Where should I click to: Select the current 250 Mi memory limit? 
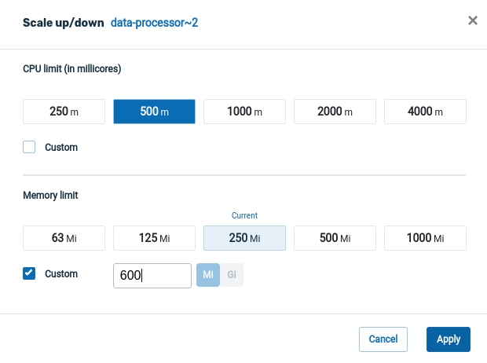(x=244, y=238)
